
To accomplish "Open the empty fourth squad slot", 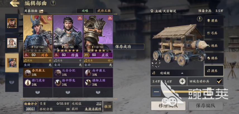I will (x=12, y=82).
